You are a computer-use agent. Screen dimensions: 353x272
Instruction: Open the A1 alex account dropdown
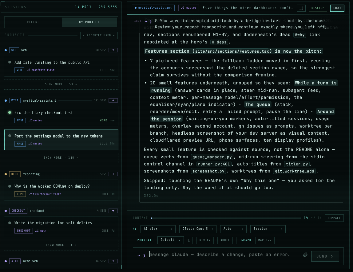158,229
